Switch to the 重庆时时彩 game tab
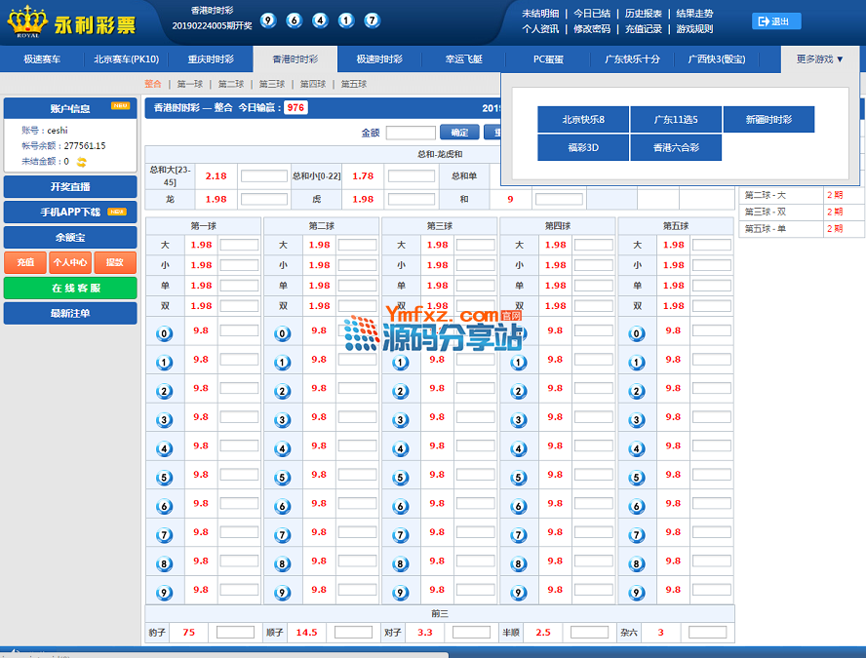The height and width of the screenshot is (658, 866). pos(211,59)
